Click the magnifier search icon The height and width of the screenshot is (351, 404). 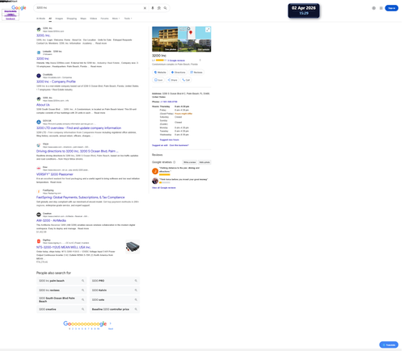click(166, 8)
